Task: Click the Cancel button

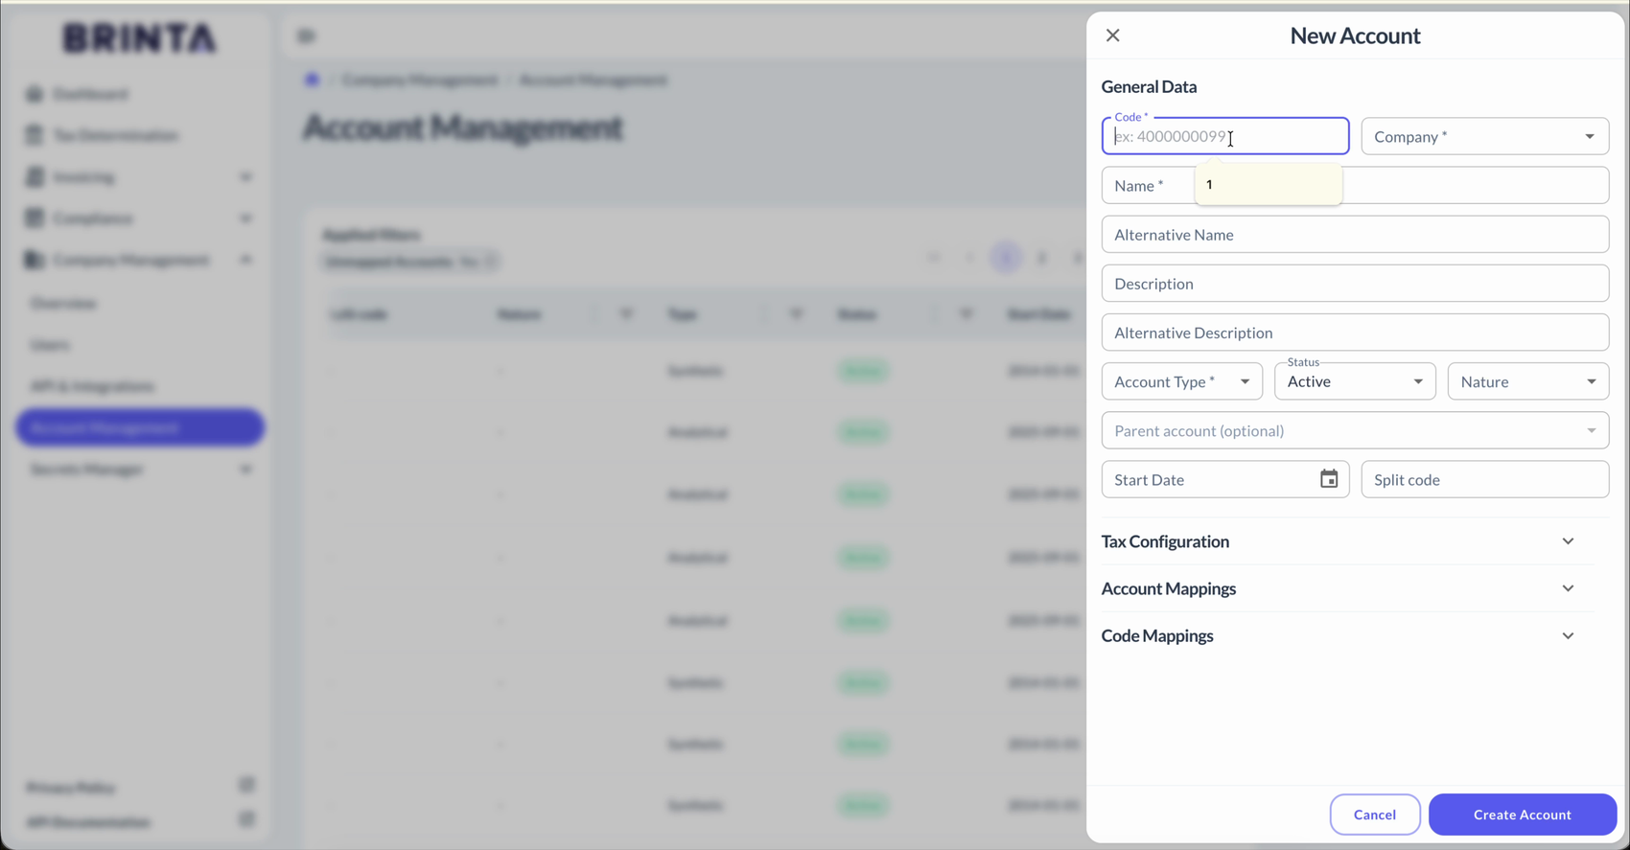Action: point(1374,815)
